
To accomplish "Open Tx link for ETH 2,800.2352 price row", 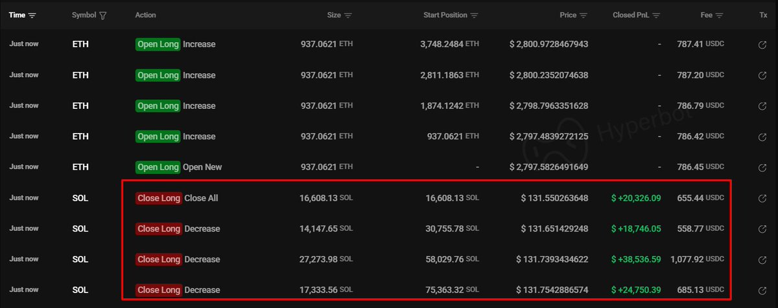I will (762, 75).
